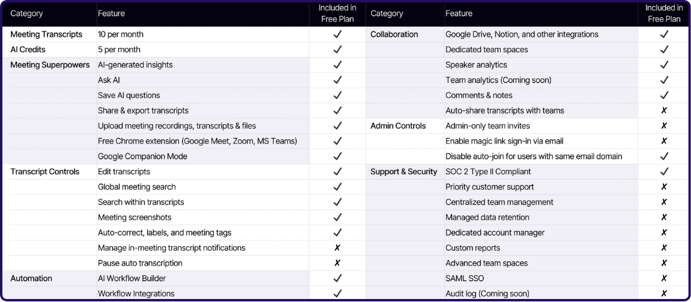Click the 'SAML SSO' feature text
The width and height of the screenshot is (691, 302).
click(x=465, y=279)
